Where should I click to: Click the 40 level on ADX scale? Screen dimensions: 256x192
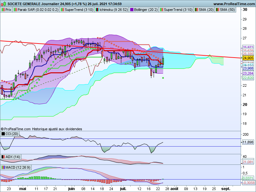coord(245,156)
